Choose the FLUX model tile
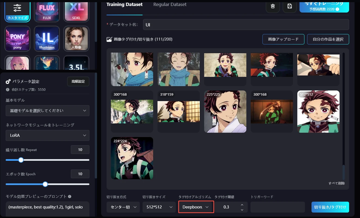The height and width of the screenshot is (218, 360). (x=47, y=11)
